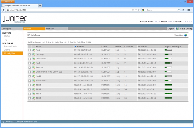Open details icon for NAG2 row
Image resolution: width=194 pixels, height=128 pixels.
33,76
